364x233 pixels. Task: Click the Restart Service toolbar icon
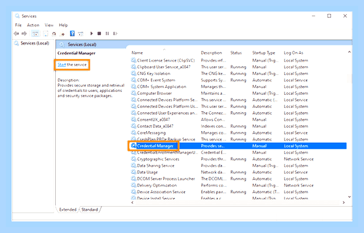[x=115, y=33]
